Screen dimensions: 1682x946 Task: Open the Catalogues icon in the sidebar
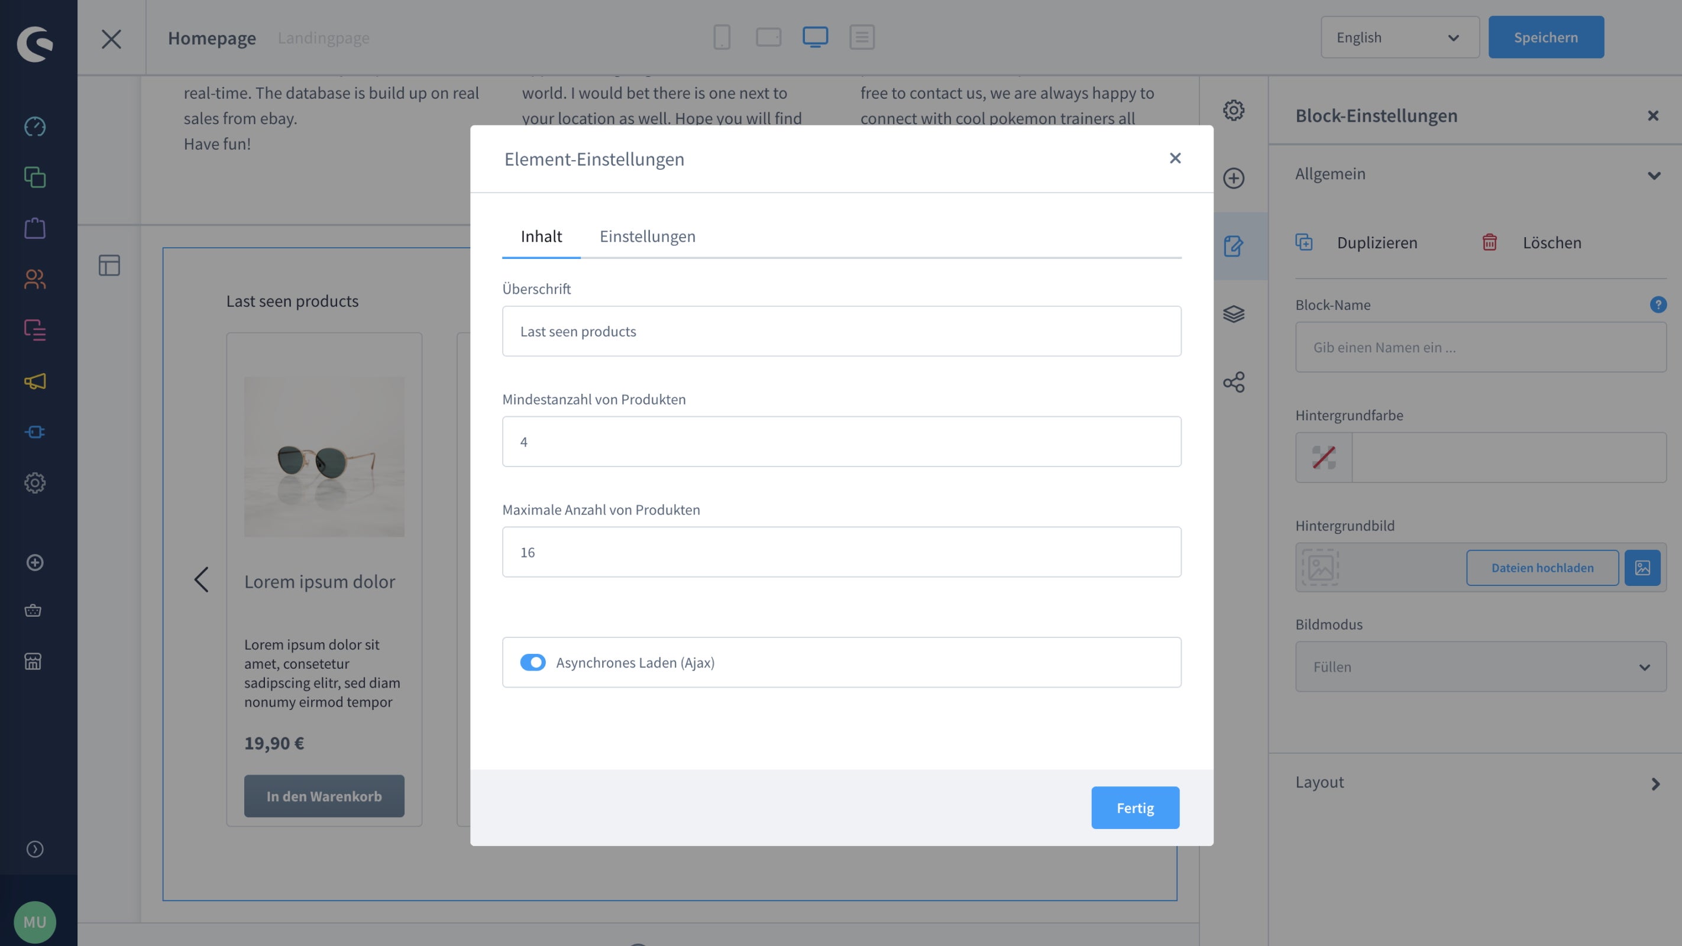[x=35, y=177]
